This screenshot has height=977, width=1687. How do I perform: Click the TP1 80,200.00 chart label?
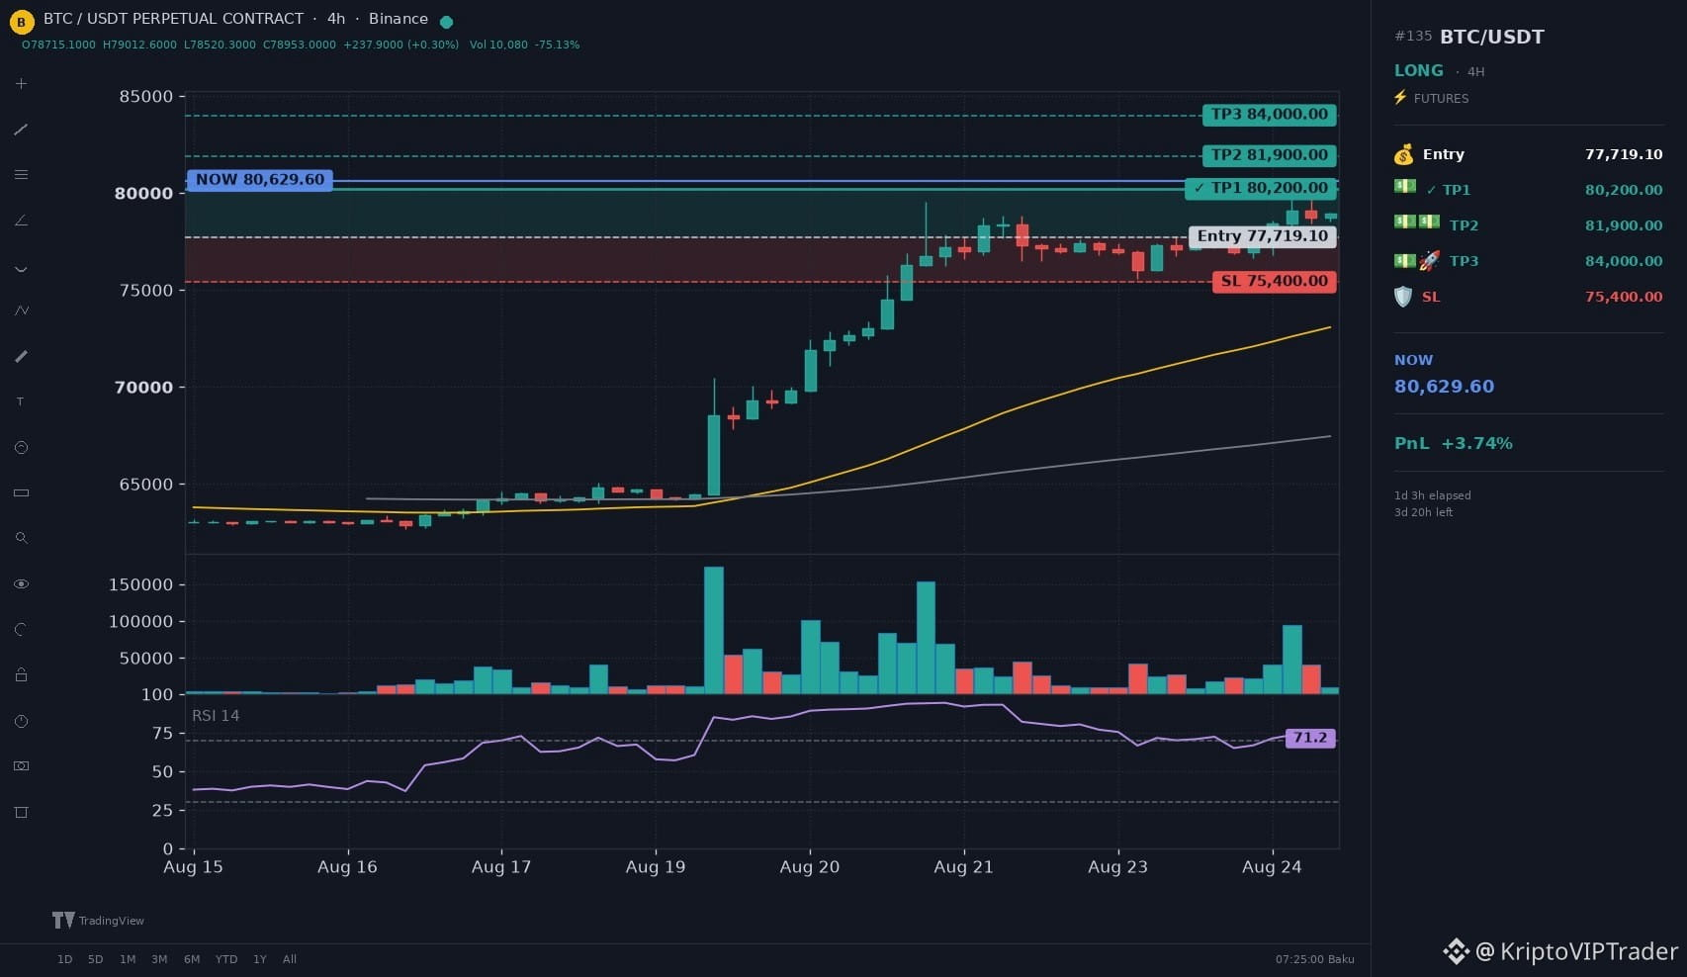pyautogui.click(x=1261, y=188)
